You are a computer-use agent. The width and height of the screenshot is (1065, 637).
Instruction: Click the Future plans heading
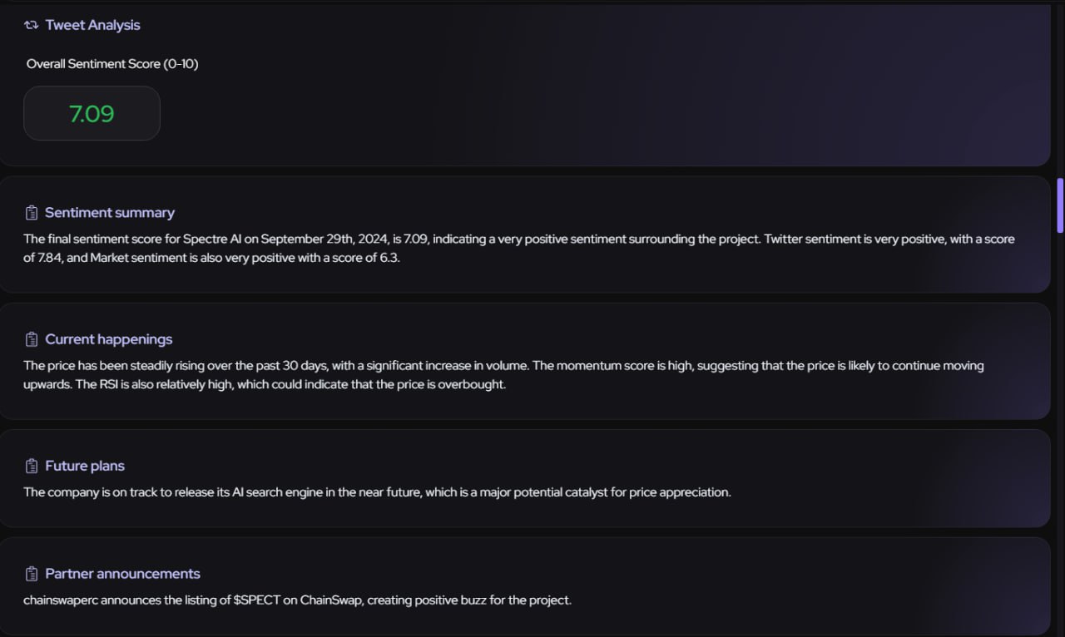pyautogui.click(x=85, y=466)
